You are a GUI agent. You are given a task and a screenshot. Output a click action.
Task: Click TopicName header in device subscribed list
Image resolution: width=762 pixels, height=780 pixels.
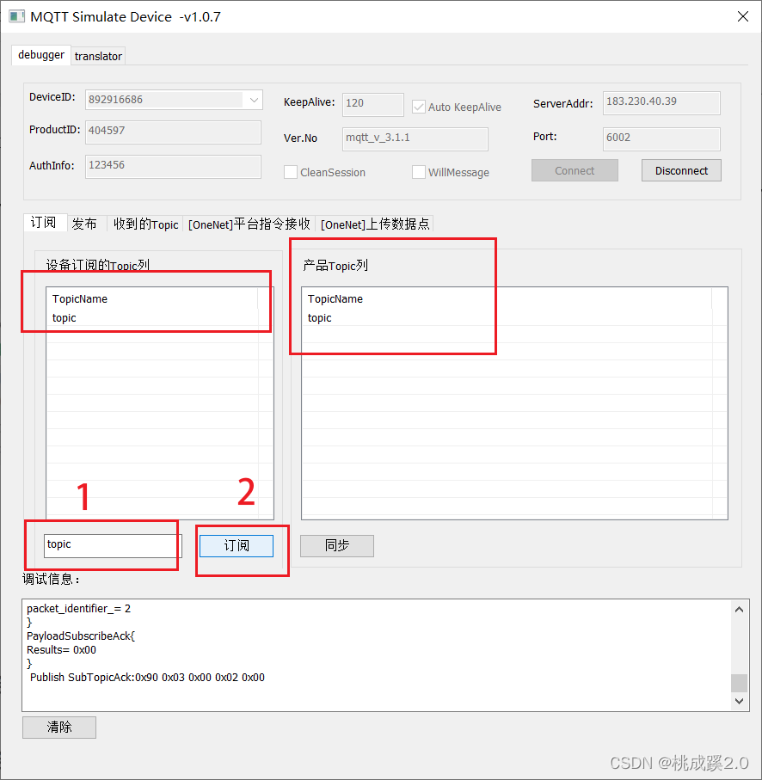pos(152,299)
